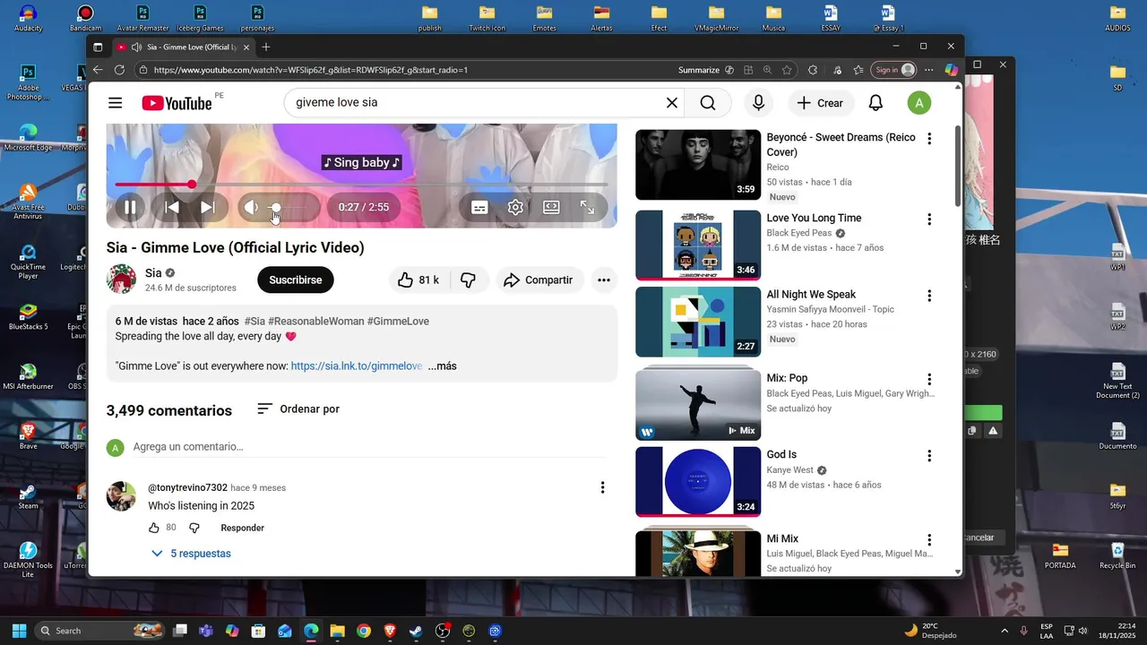This screenshot has width=1147, height=645.
Task: Click the Summarize button in address bar
Action: coord(699,70)
